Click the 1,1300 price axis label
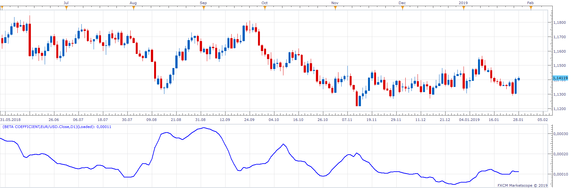 click(560, 94)
